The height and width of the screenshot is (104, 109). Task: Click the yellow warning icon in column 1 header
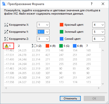pyautogui.click(x=7, y=46)
